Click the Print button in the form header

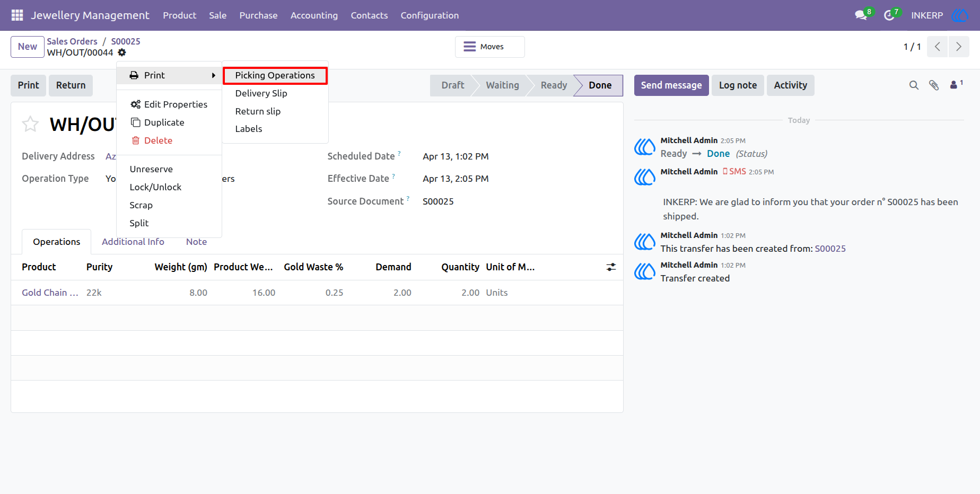point(28,85)
